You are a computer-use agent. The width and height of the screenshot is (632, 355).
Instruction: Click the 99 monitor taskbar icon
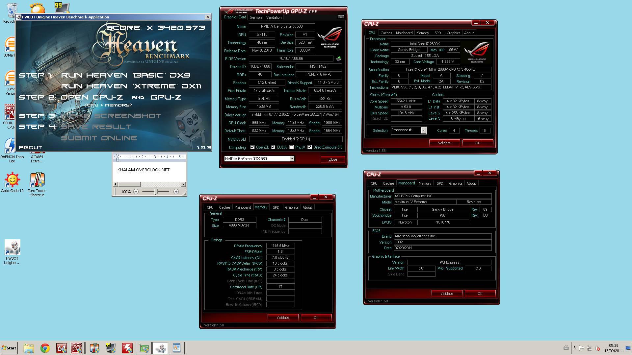pos(111,348)
